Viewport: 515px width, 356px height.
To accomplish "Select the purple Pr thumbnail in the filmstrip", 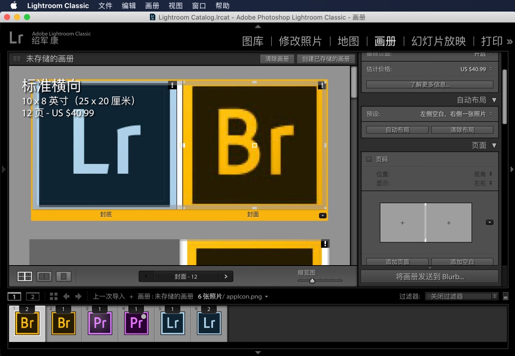I will point(100,324).
